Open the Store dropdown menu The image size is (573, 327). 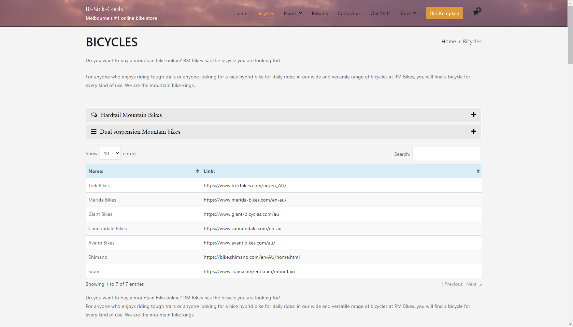[x=408, y=13]
